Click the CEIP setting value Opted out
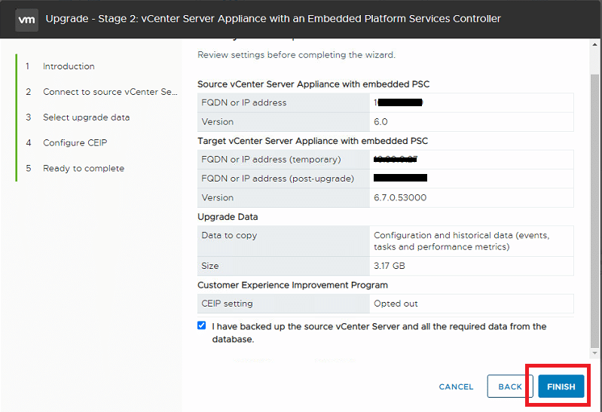 [396, 304]
